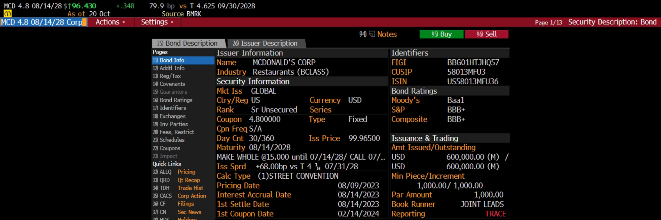Image resolution: width=661 pixels, height=220 pixels.
Task: Click the ISIN value US58013MFU36
Action: tap(473, 82)
